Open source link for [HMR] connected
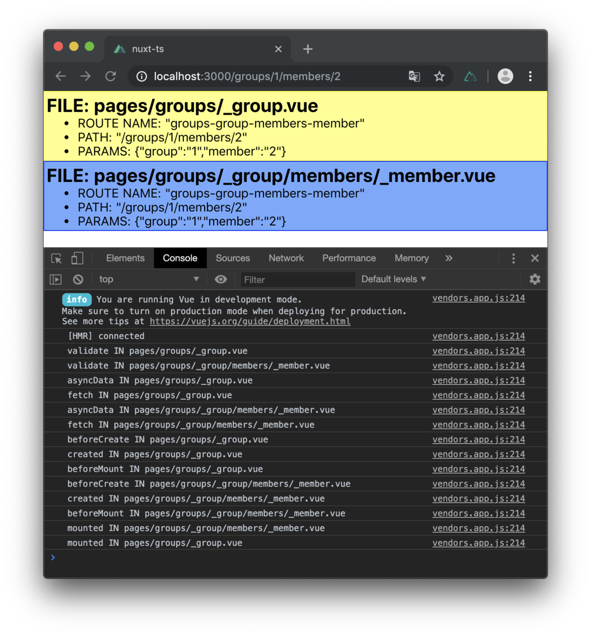This screenshot has height=636, width=591. coord(479,336)
